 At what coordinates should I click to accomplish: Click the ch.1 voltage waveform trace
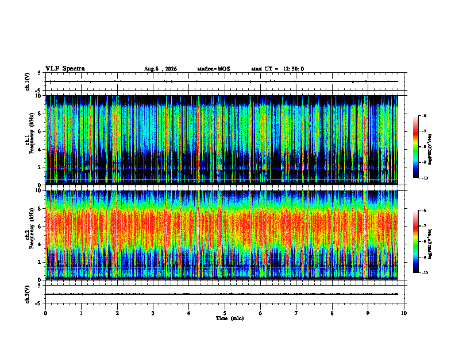pos(222,81)
